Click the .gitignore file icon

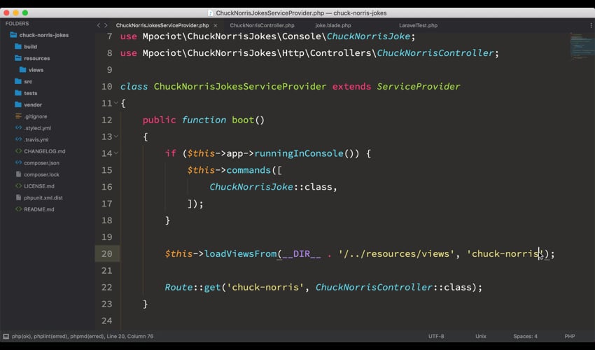[18, 116]
